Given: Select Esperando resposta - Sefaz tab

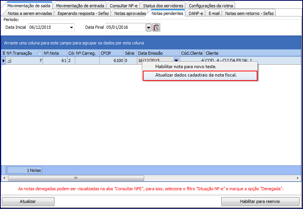Looking at the screenshot, I should pos(83,13).
